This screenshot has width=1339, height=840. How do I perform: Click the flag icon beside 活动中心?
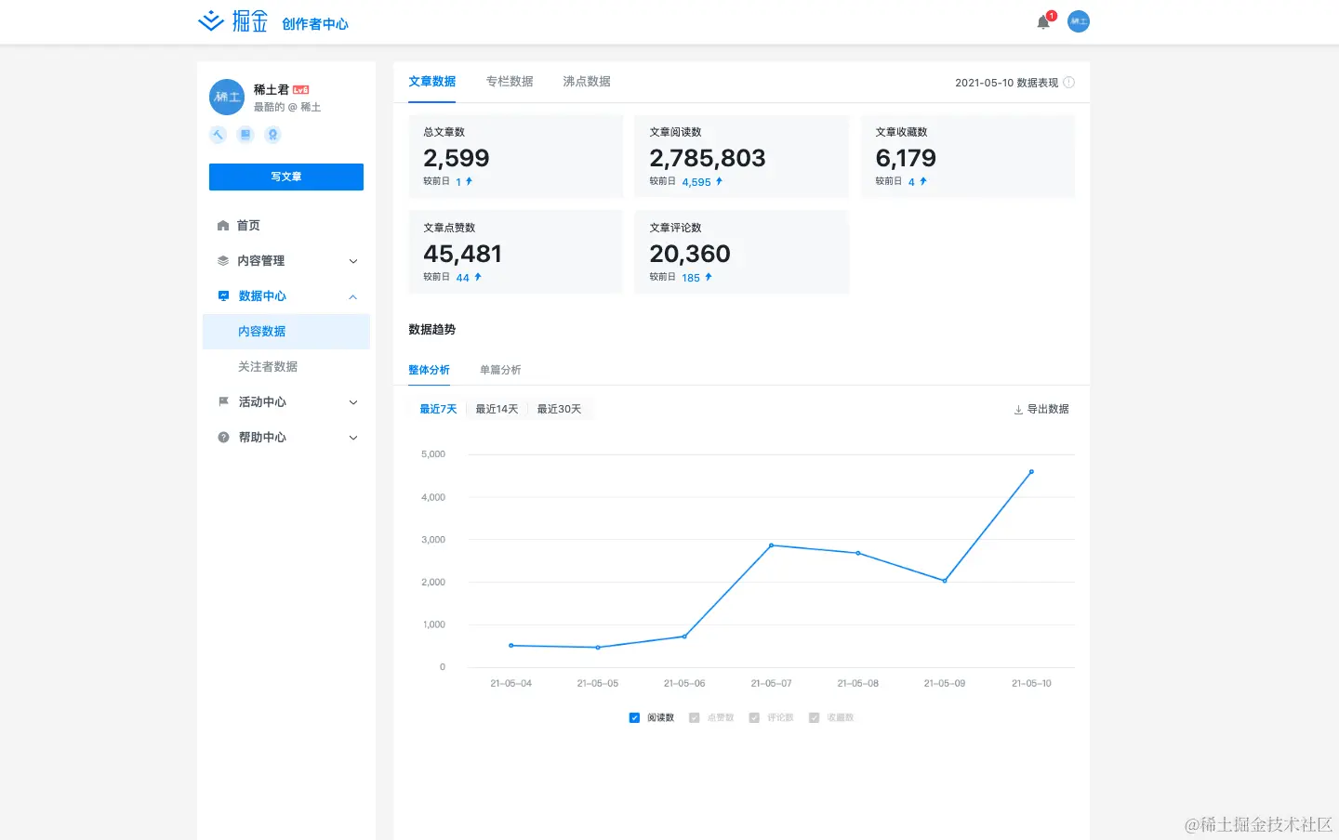click(x=223, y=402)
